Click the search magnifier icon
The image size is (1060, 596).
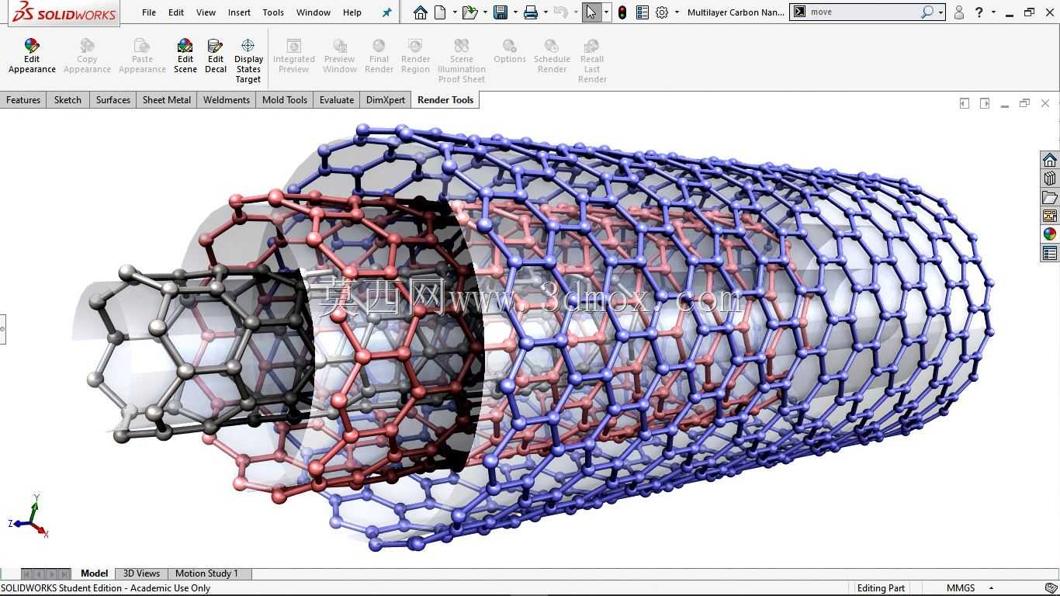point(927,12)
